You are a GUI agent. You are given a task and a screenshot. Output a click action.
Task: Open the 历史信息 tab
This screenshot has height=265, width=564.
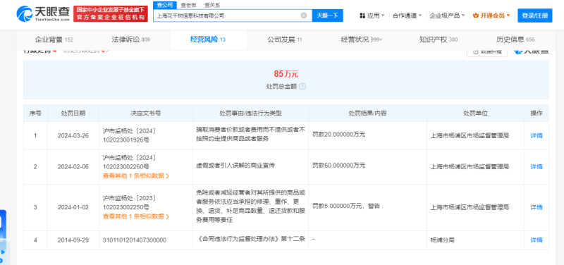click(515, 39)
